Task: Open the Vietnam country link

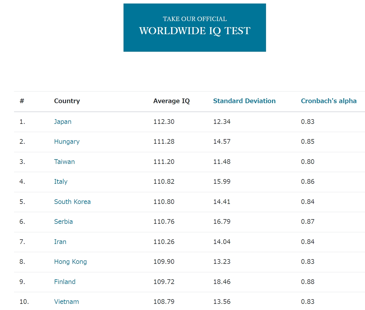Action: tap(66, 302)
